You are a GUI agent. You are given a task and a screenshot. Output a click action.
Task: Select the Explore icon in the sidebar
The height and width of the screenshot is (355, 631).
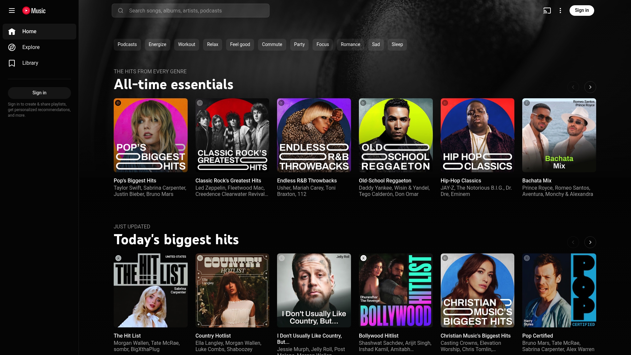[12, 47]
